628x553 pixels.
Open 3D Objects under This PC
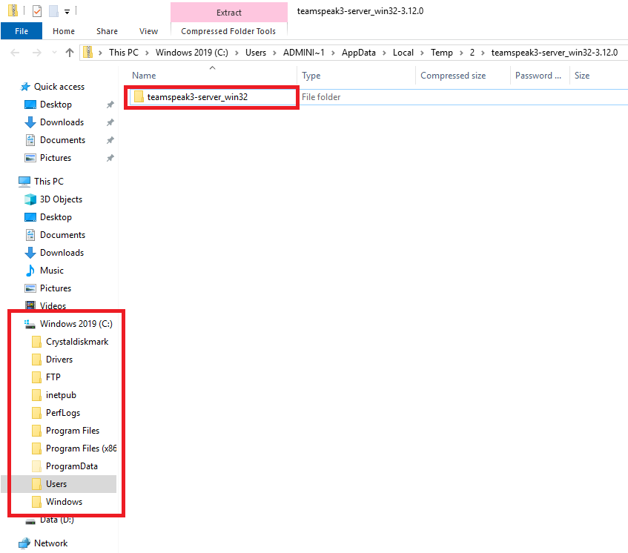click(61, 199)
